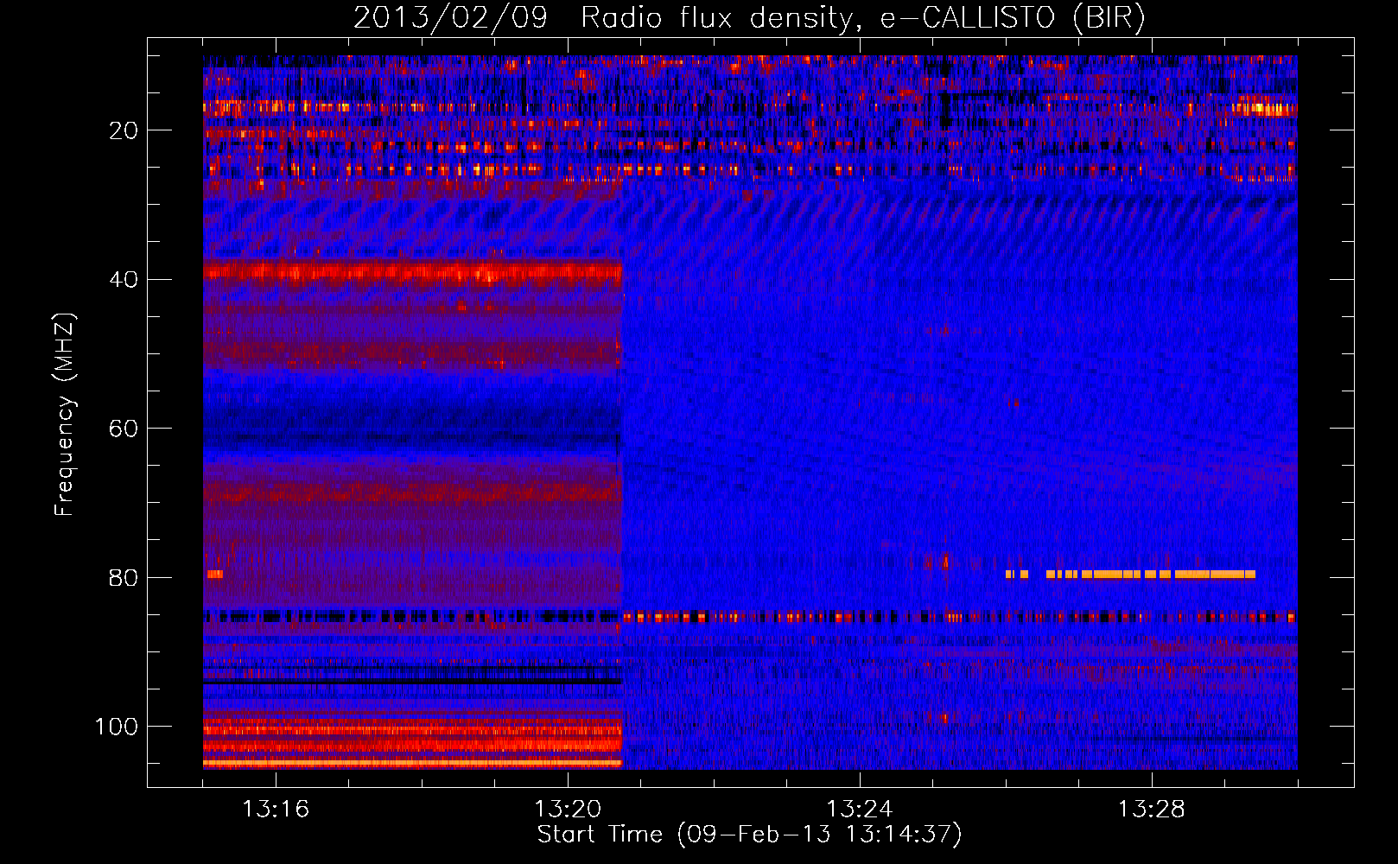Click the 13:16 time tick label
Screen dimensions: 1398x864
[x=276, y=810]
